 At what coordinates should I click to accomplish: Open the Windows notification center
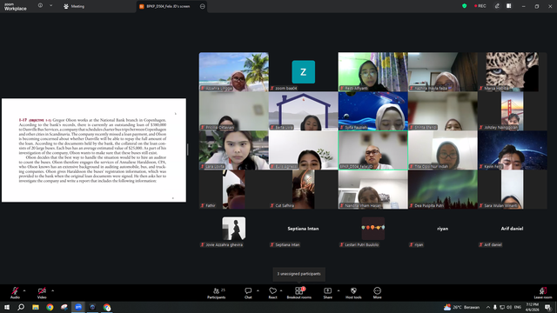point(548,307)
